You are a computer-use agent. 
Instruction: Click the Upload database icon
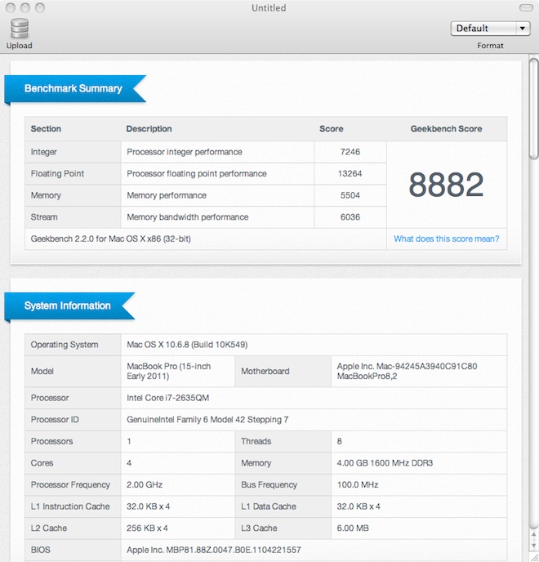click(x=19, y=29)
